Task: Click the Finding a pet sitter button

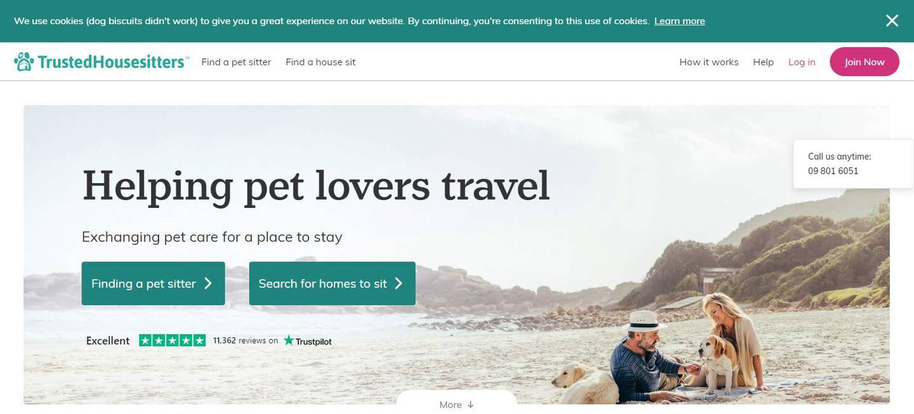Action: coord(153,283)
